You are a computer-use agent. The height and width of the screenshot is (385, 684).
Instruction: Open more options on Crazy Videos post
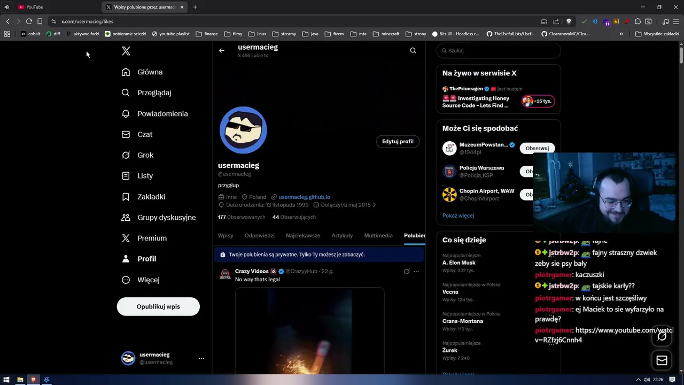[416, 272]
